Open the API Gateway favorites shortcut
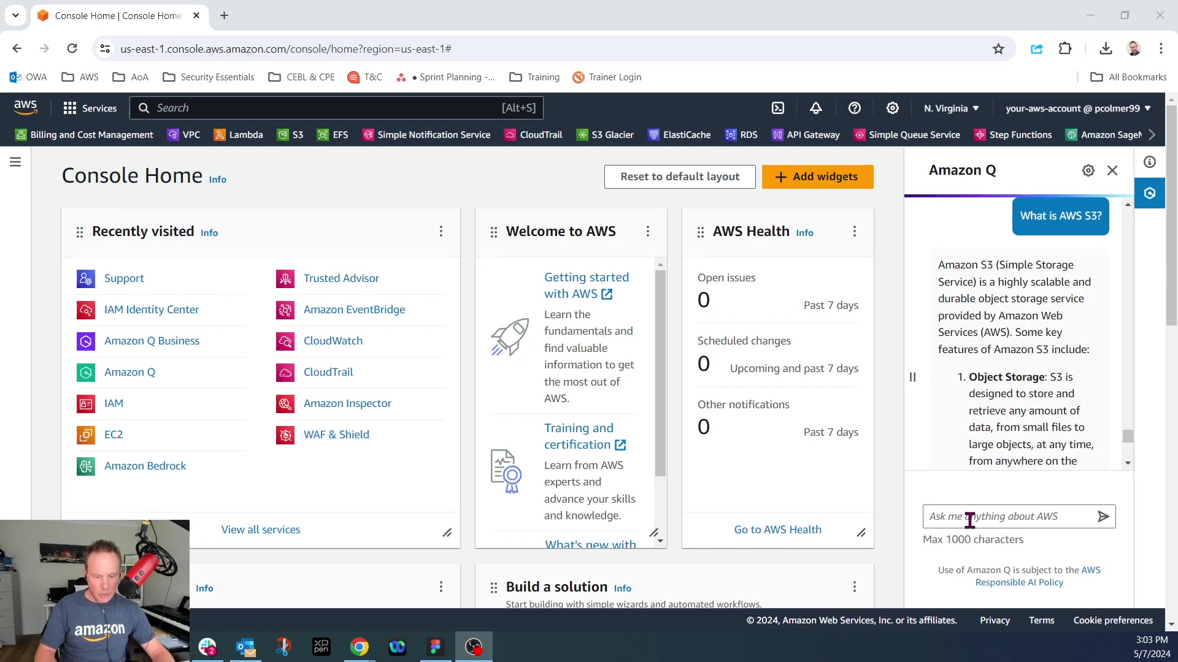 point(806,135)
